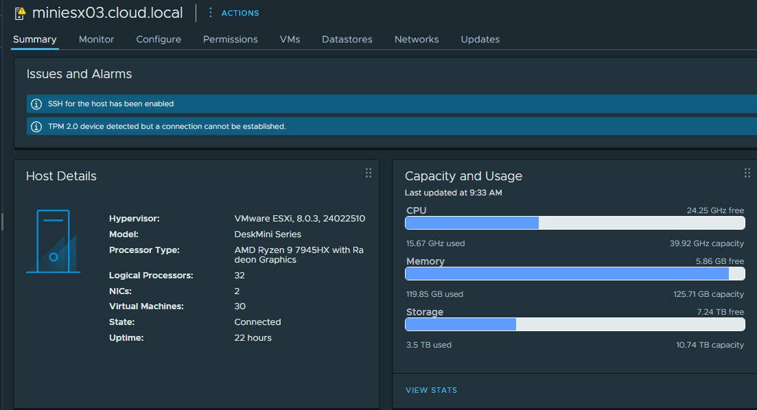Click the host warning icon beside miniesx03.cloud.local
The width and height of the screenshot is (757, 410).
(20, 13)
